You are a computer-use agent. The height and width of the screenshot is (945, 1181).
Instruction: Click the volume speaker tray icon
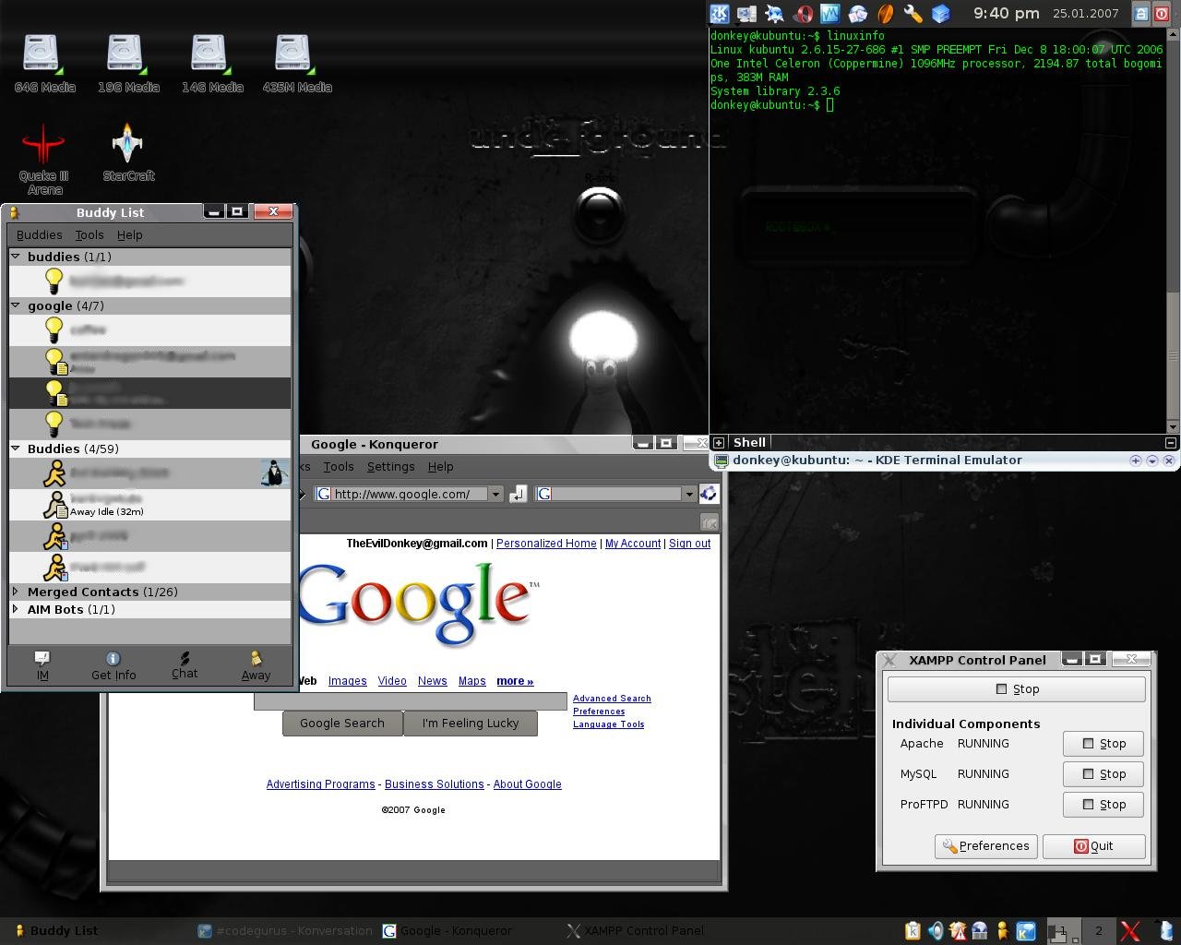(x=936, y=931)
